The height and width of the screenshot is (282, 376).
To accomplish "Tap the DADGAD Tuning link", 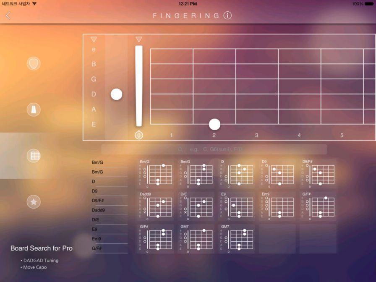I will [41, 260].
